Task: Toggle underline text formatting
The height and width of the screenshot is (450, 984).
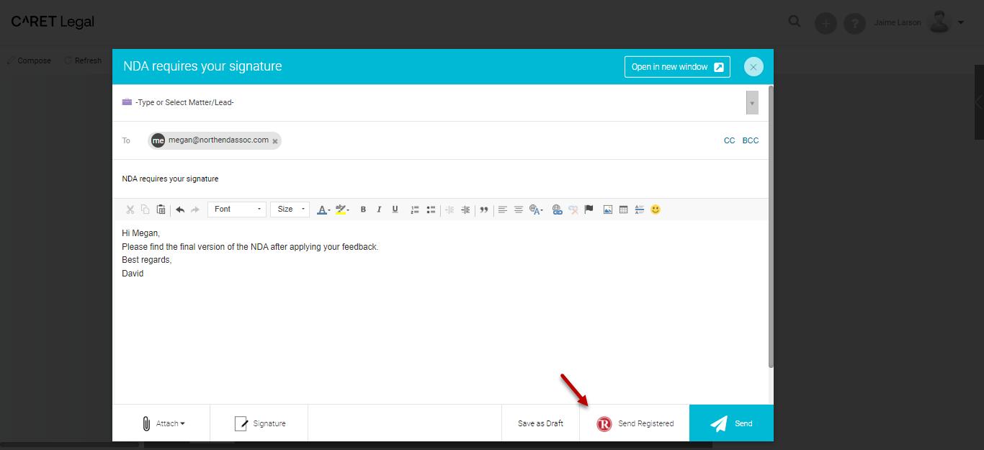Action: click(395, 210)
